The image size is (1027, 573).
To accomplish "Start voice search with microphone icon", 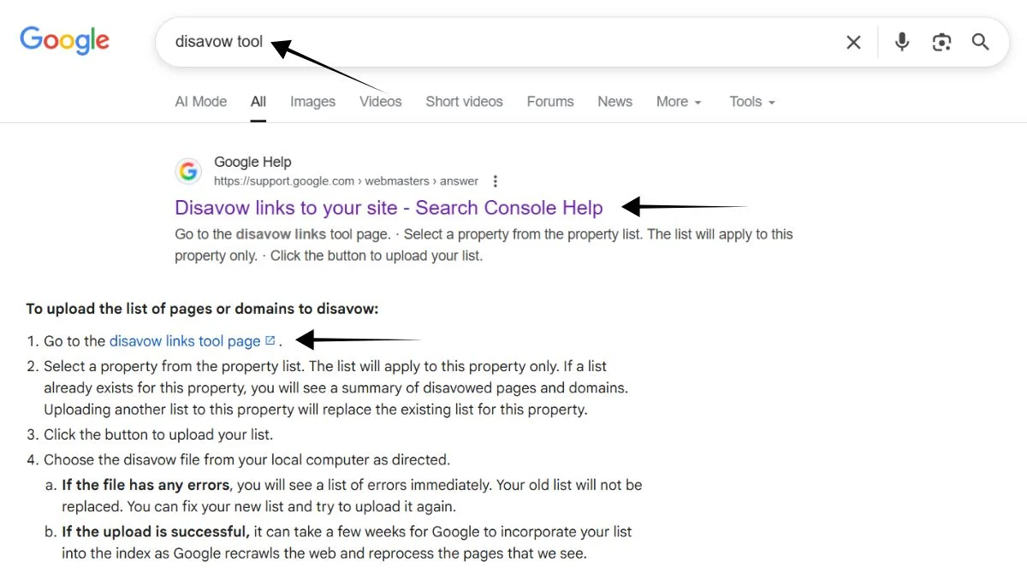I will [901, 42].
